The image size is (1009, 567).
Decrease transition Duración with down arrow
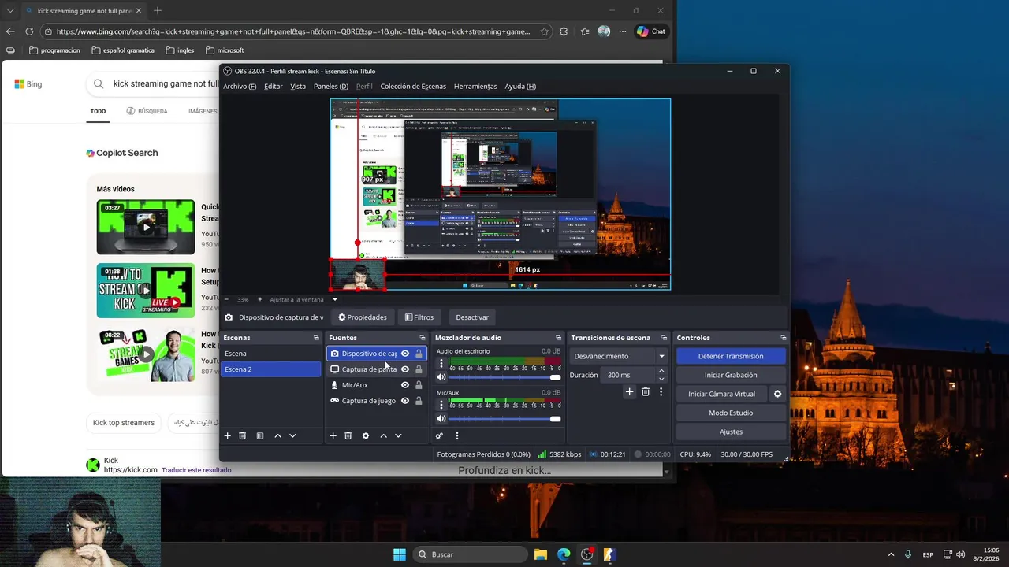tap(661, 379)
